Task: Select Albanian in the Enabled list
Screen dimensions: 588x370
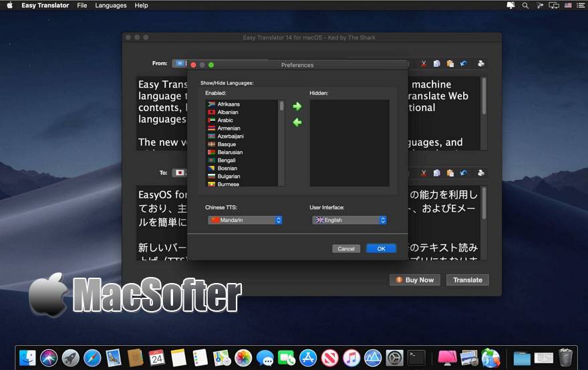Action: (x=243, y=112)
